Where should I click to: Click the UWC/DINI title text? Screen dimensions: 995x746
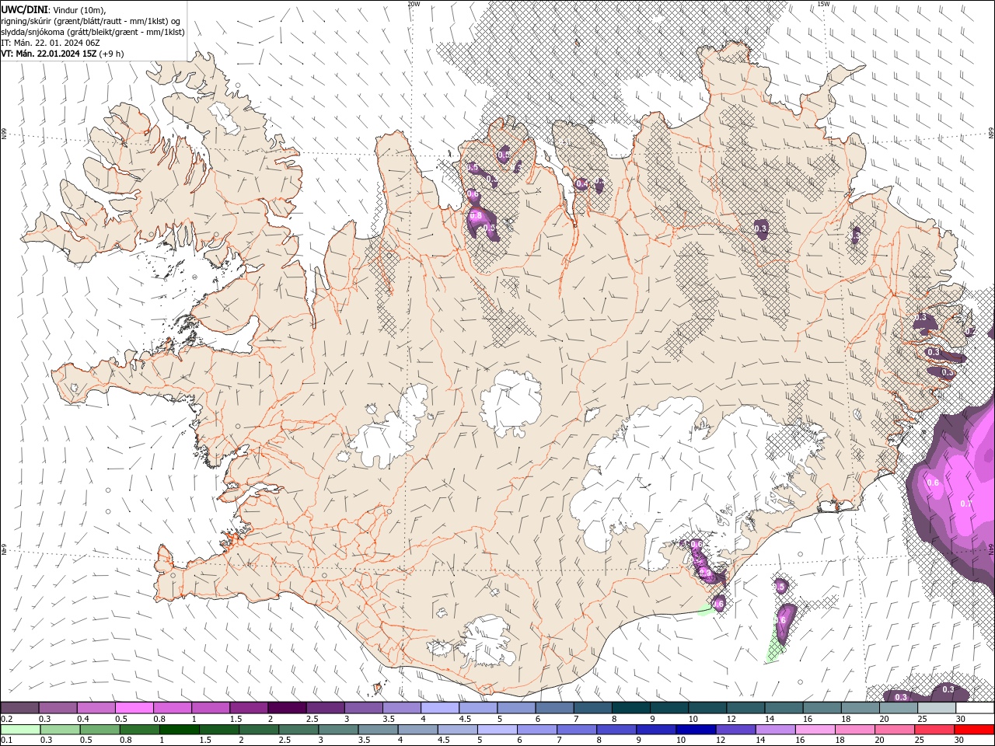pyautogui.click(x=24, y=9)
